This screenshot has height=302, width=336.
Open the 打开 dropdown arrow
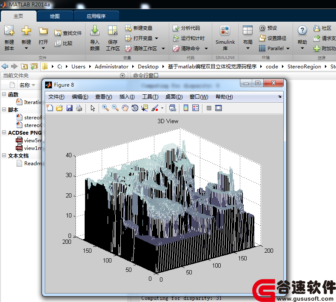[x=43, y=48]
